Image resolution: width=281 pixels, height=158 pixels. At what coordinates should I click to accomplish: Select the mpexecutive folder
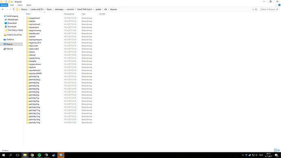tap(34, 27)
